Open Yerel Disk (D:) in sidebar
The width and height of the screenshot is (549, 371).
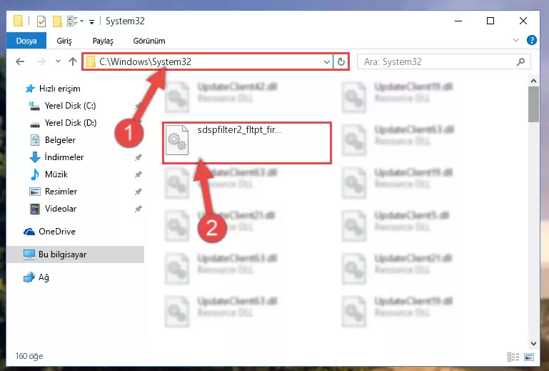click(x=71, y=123)
